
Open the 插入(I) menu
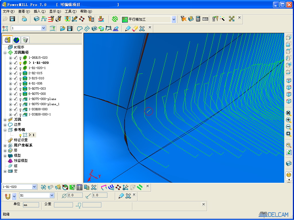40,11
